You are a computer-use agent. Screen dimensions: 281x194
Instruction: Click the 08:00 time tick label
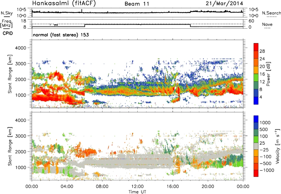tap(102, 187)
